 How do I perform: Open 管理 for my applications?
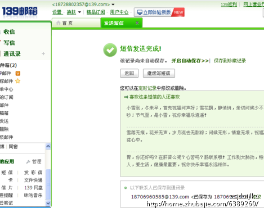point(37,161)
